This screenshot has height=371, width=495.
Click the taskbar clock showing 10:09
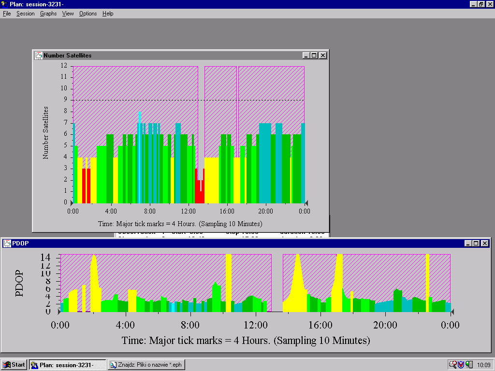[483, 365]
